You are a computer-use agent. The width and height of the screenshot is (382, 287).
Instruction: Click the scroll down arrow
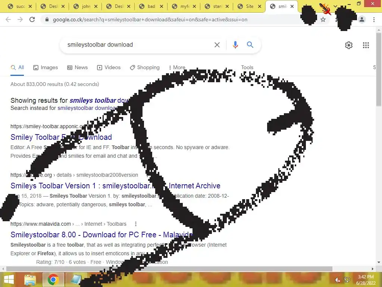[379, 262]
